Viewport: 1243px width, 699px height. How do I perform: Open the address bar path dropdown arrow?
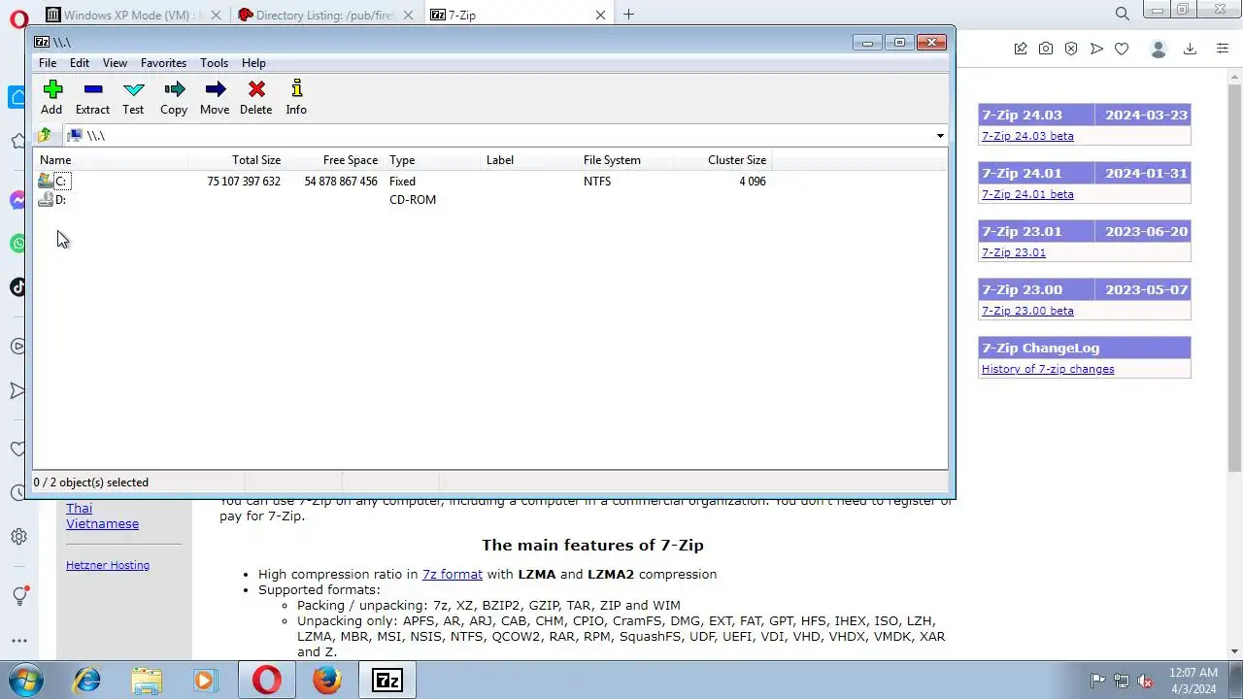(940, 136)
